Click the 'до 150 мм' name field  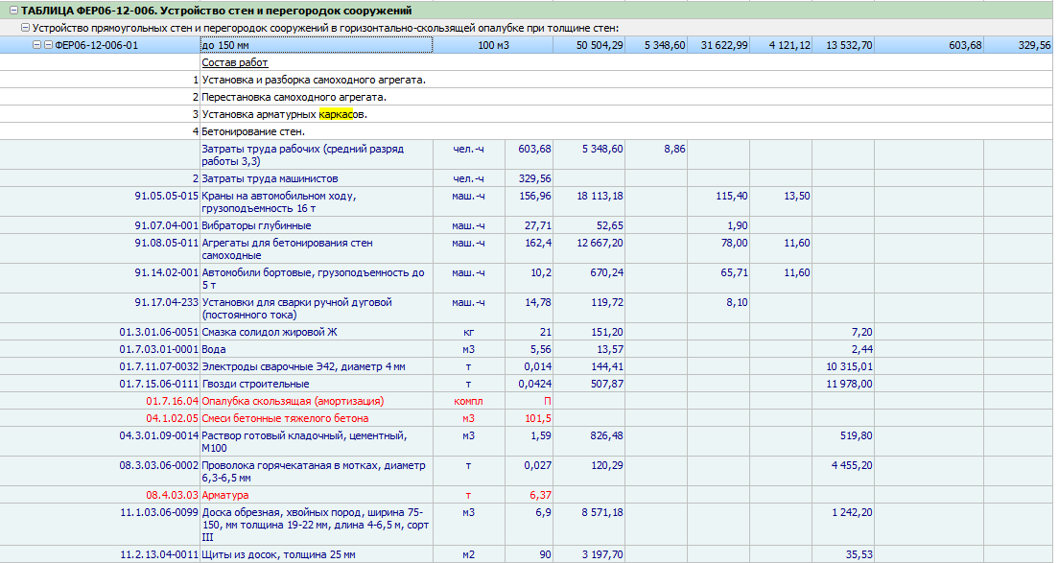coord(317,45)
